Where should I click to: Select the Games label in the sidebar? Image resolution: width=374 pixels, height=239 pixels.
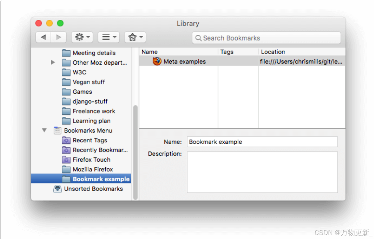pos(82,92)
